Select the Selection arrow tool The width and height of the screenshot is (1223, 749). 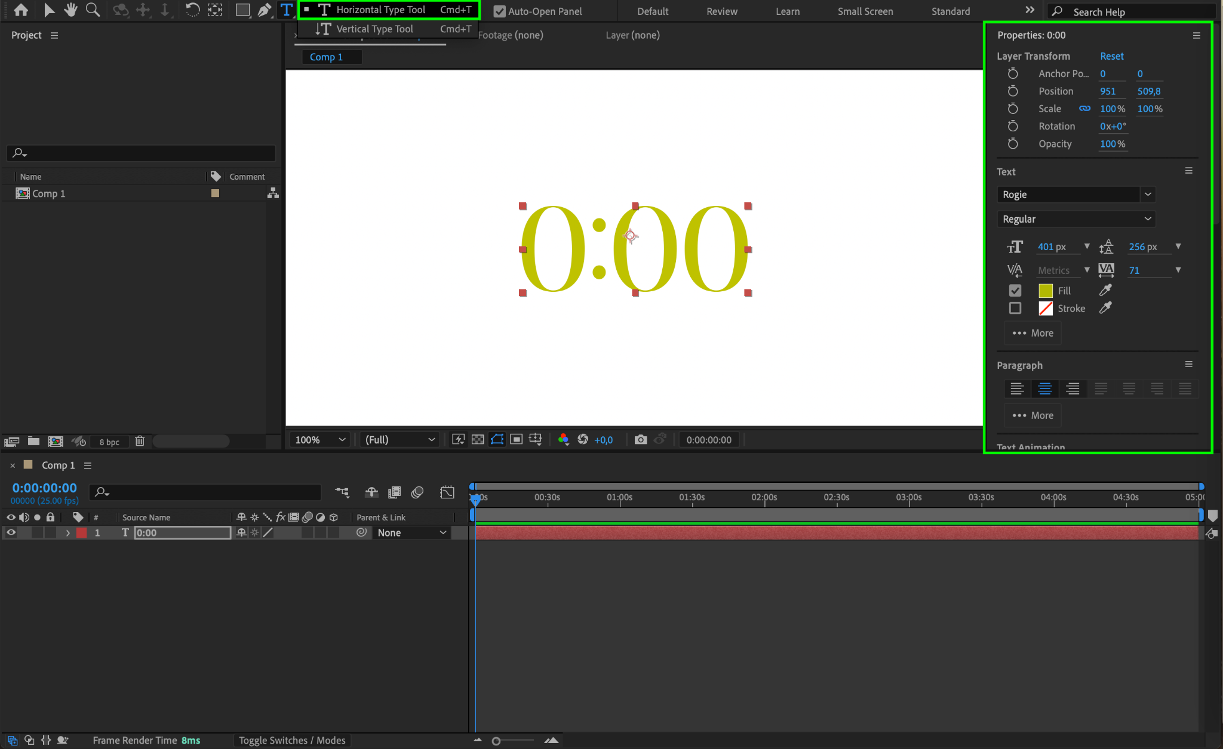49,10
